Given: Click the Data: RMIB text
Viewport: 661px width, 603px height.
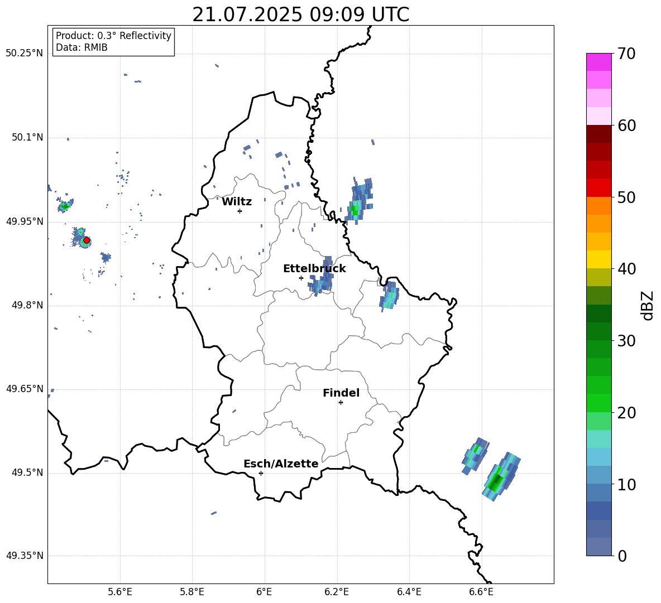Looking at the screenshot, I should click(82, 47).
